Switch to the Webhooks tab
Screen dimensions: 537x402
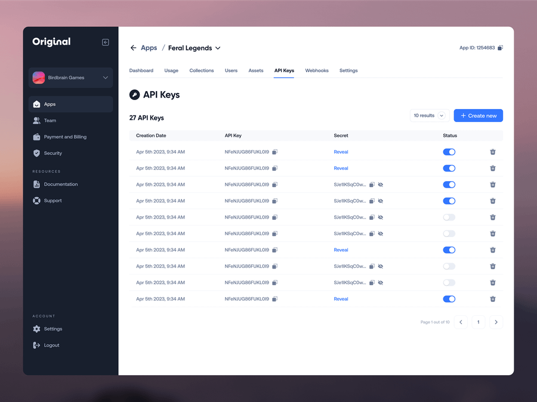pos(317,71)
